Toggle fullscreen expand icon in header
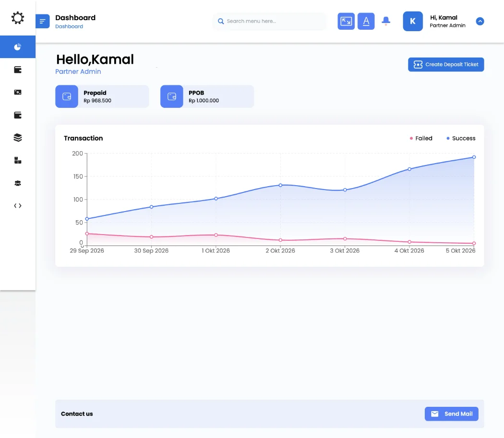Image resolution: width=504 pixels, height=438 pixels. pos(346,21)
